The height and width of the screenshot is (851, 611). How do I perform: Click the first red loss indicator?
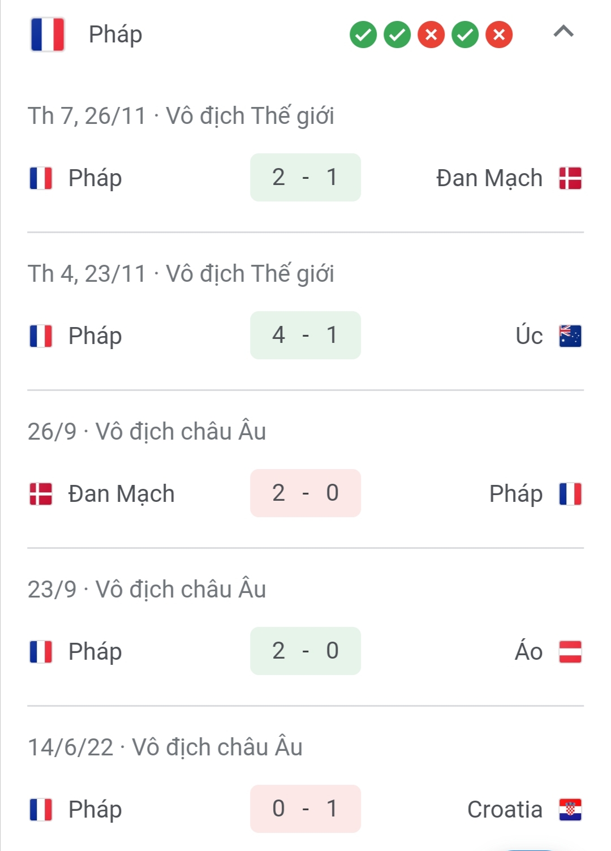coord(431,35)
